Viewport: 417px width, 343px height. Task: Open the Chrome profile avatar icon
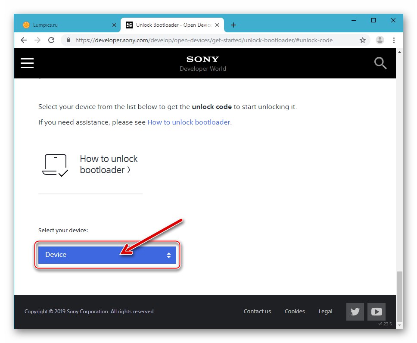(x=380, y=40)
